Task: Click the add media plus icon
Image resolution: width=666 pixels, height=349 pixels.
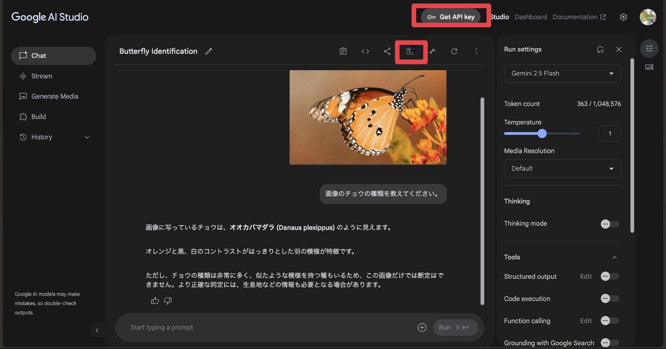Action: (422, 327)
